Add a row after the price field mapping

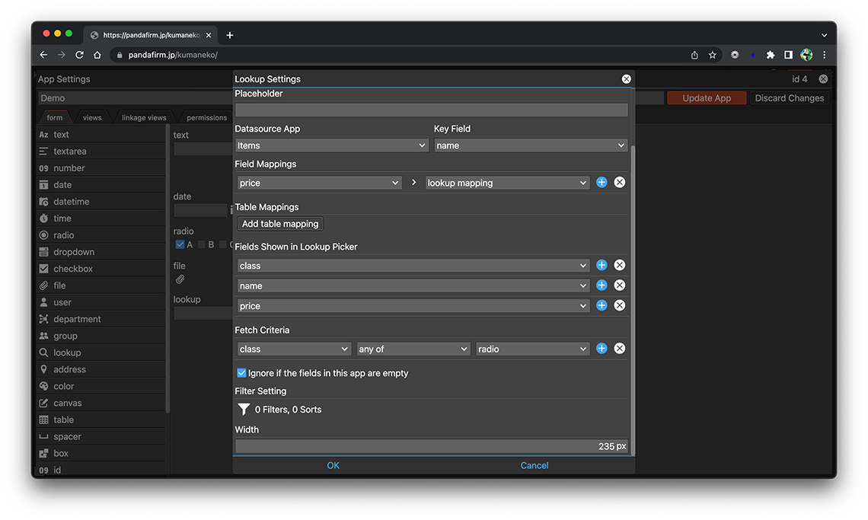(x=602, y=183)
